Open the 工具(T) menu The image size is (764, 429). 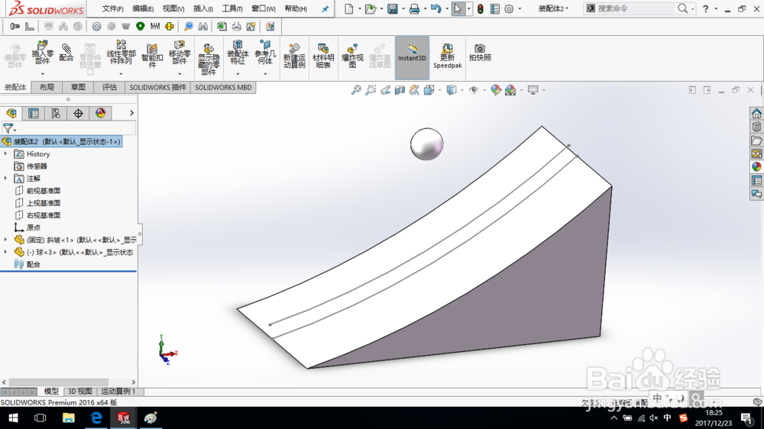tap(232, 8)
